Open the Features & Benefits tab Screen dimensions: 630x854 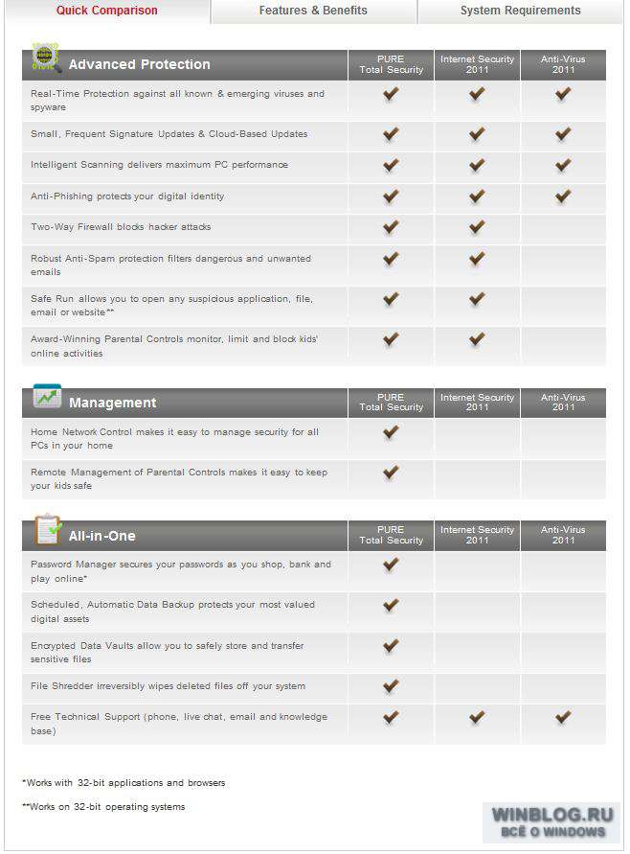(x=313, y=11)
